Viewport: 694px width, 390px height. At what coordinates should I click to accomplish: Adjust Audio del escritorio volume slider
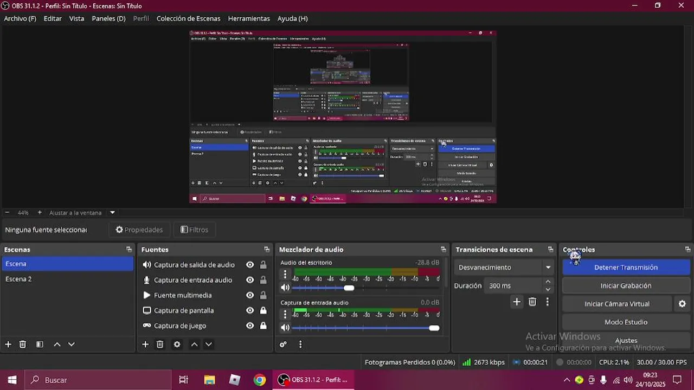coord(365,288)
